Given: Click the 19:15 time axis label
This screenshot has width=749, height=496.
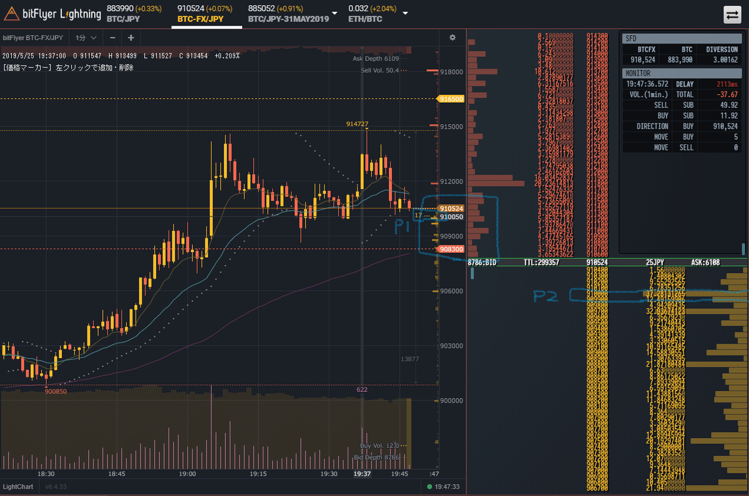Looking at the screenshot, I should (259, 474).
